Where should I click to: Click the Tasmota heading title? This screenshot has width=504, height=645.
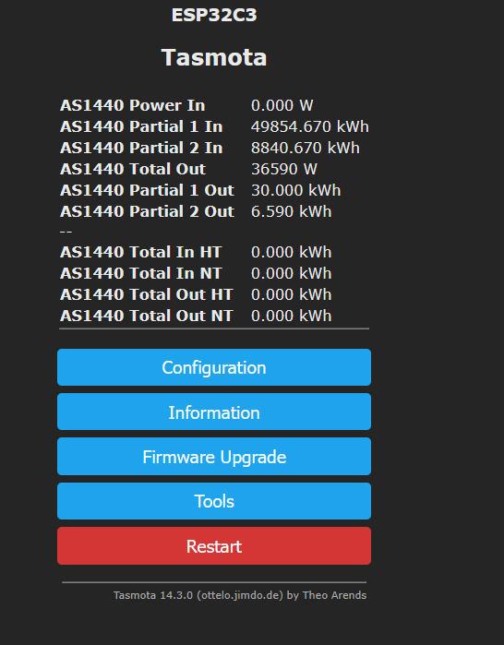214,57
